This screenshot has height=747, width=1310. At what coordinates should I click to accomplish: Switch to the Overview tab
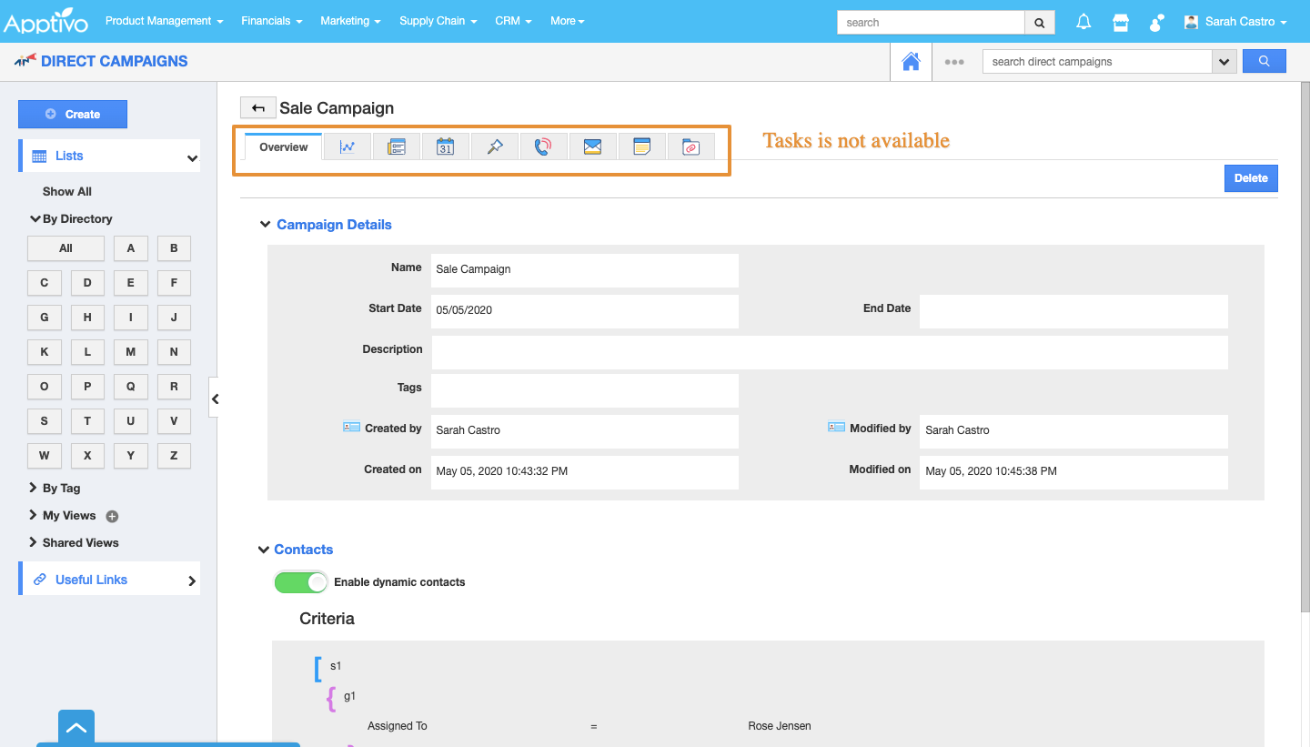[x=284, y=147]
